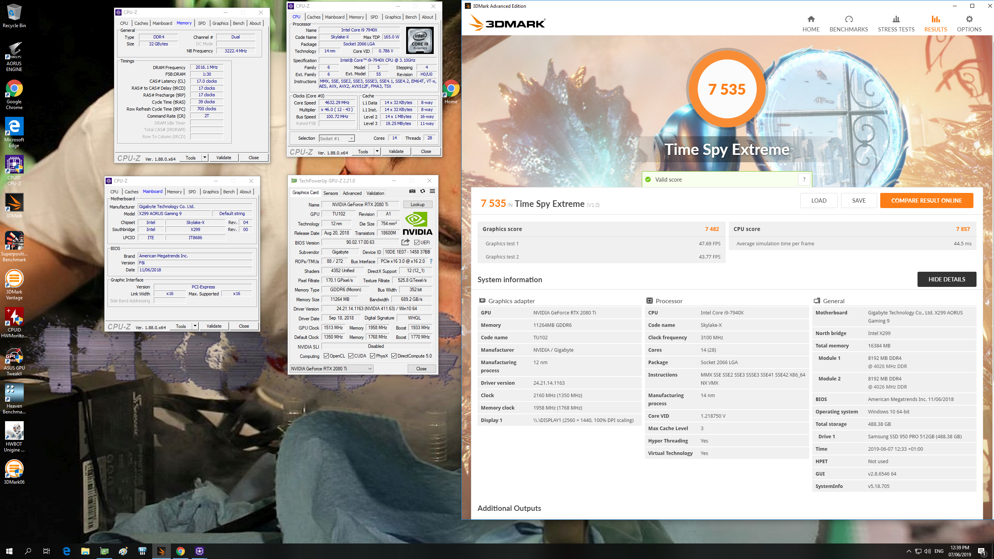
Task: Click LOAD button in 3DMark
Action: click(x=818, y=201)
